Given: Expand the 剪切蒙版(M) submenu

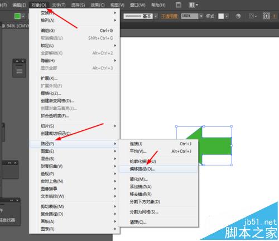Looking at the screenshot, I should point(74,206).
